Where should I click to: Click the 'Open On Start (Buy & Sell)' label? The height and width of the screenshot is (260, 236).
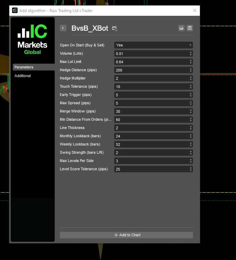pyautogui.click(x=82, y=45)
